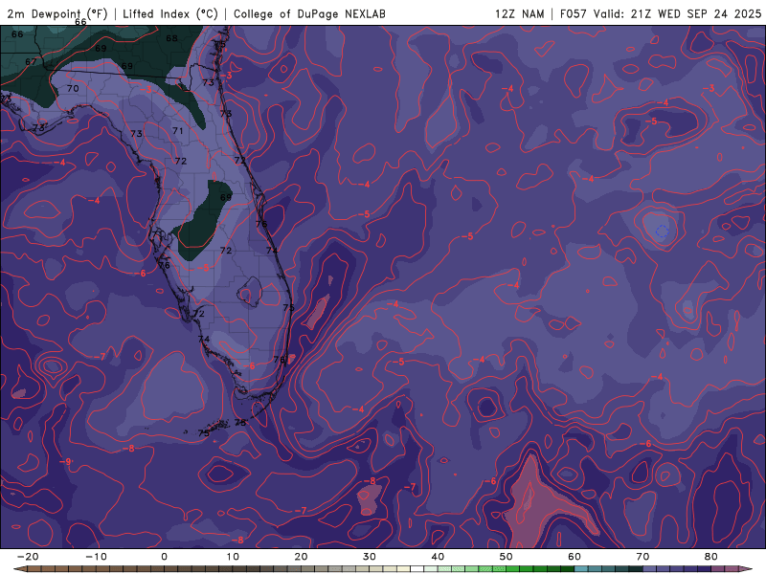The image size is (766, 574).
Task: Click the "-9" lifted index contour label
Action: [66, 461]
